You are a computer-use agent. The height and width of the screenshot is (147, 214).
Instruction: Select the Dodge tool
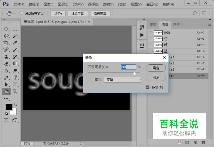[x=15, y=71]
